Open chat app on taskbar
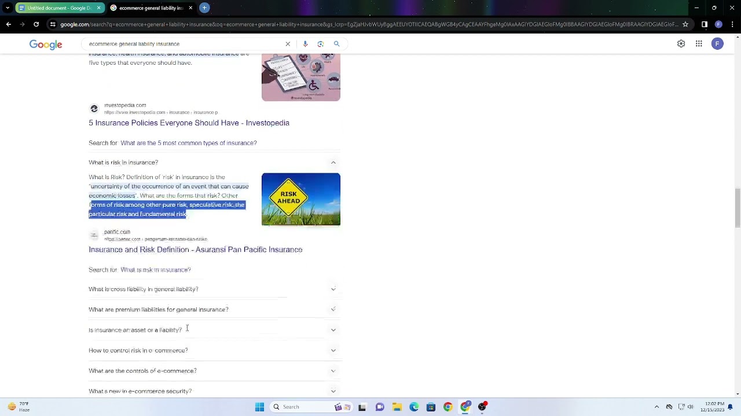This screenshot has height=416, width=741. coord(380,407)
